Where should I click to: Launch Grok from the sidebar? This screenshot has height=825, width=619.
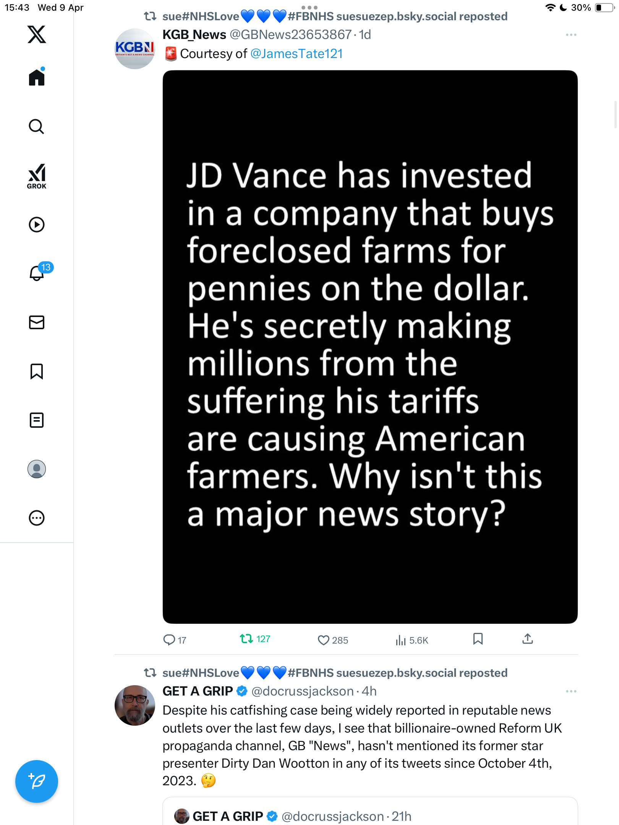click(x=37, y=176)
